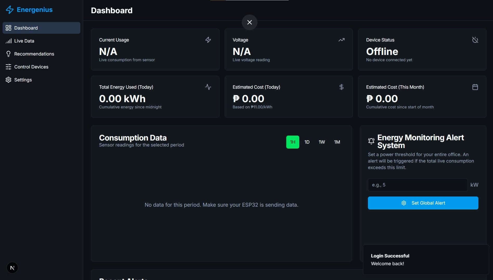Click the calendar icon in Estimated Cost This Month
The height and width of the screenshot is (280, 493).
(x=475, y=87)
